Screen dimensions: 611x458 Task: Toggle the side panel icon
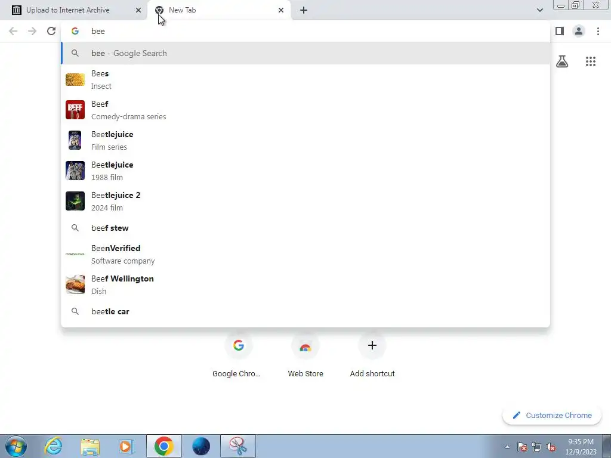[x=560, y=31]
